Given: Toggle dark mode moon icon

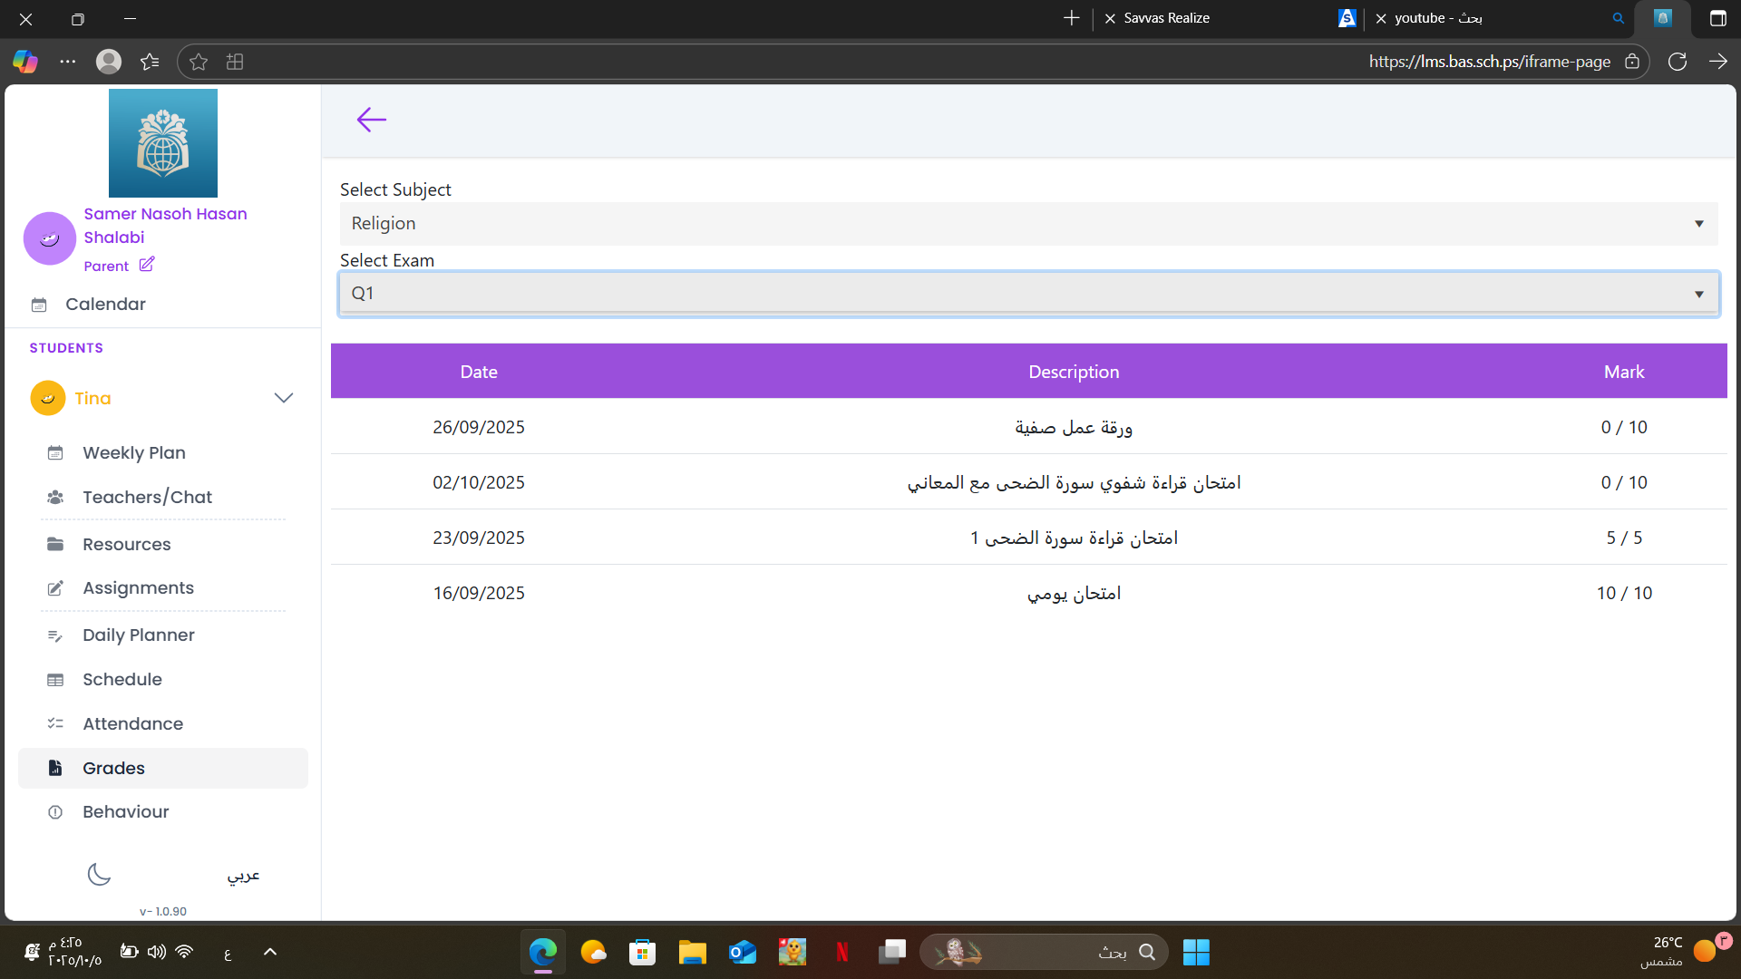Looking at the screenshot, I should [99, 874].
